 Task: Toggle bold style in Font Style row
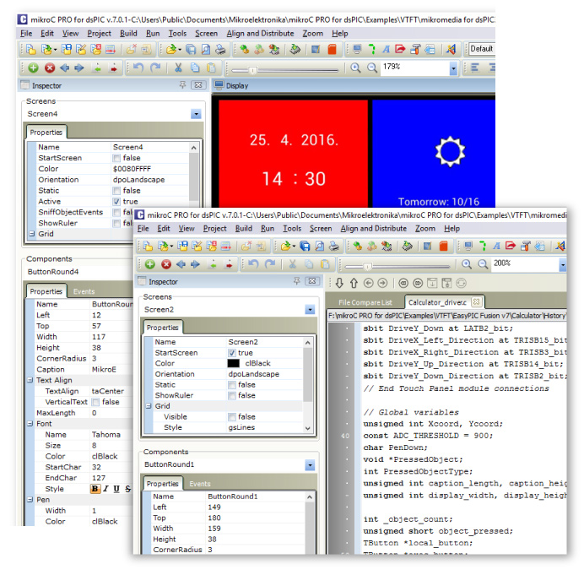pyautogui.click(x=95, y=489)
